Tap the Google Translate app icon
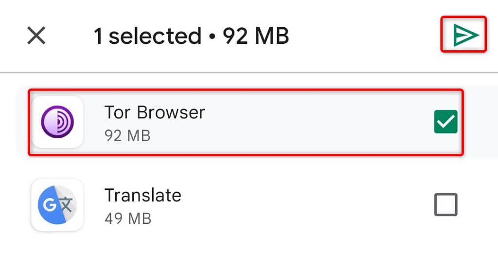The height and width of the screenshot is (259, 498). coord(57,204)
